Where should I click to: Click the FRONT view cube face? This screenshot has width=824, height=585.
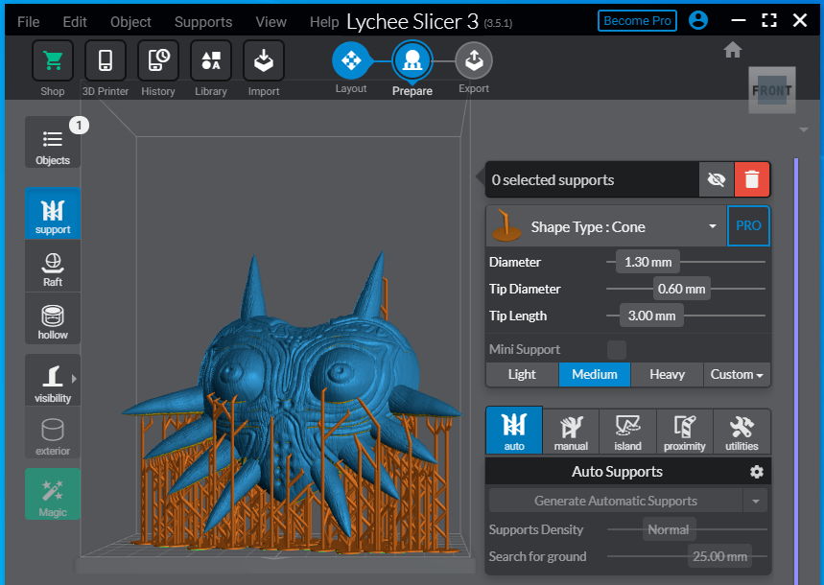click(x=771, y=90)
